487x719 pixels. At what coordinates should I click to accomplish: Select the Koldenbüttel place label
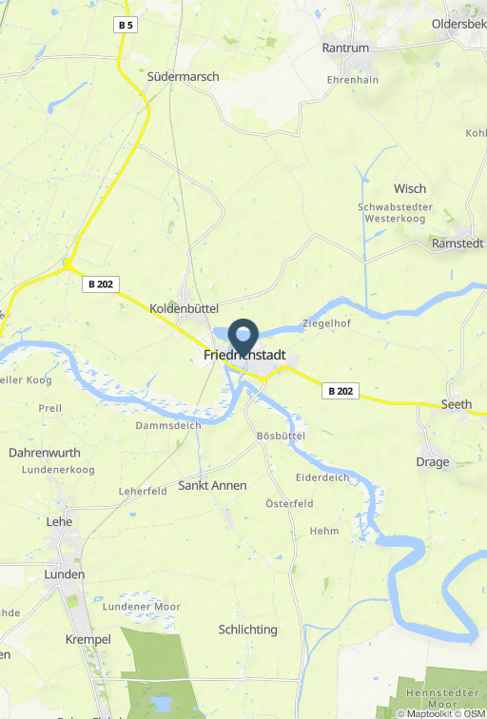tap(184, 308)
